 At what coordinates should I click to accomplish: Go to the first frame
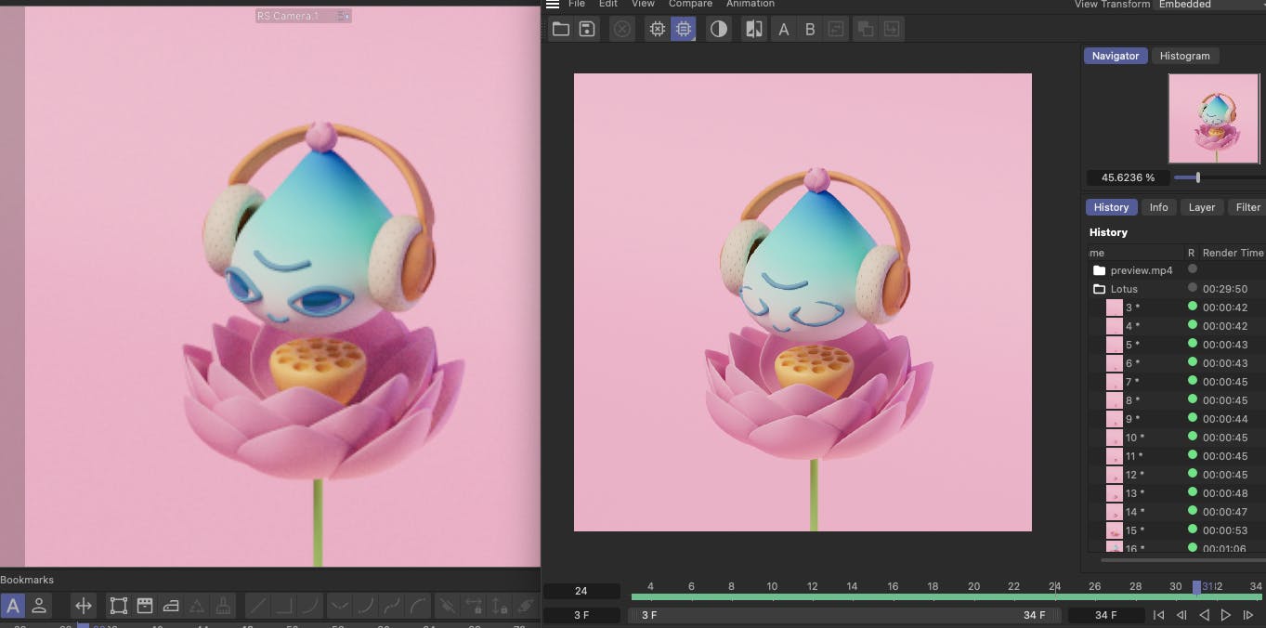tap(1159, 615)
